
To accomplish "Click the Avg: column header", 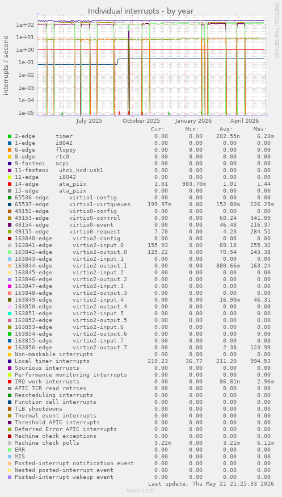I will pos(226,130).
